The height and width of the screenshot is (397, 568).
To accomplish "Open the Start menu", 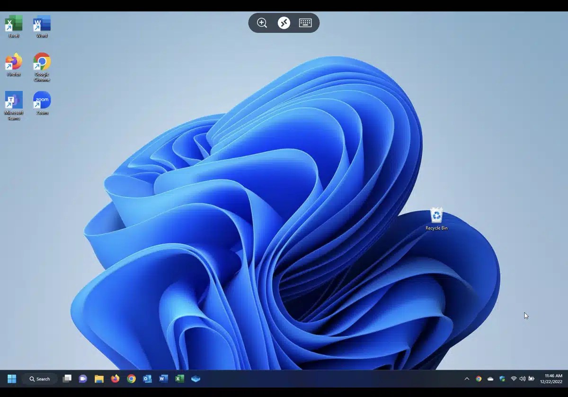I will [x=11, y=379].
